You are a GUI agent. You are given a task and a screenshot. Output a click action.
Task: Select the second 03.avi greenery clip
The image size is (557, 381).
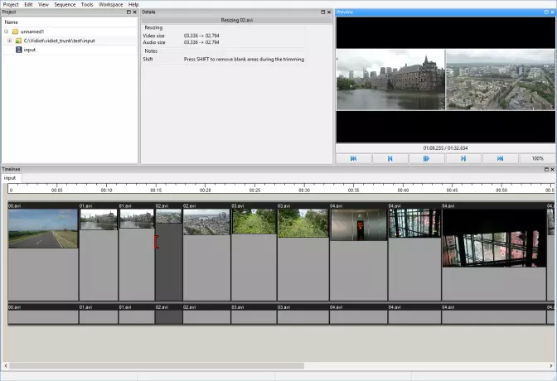click(x=303, y=252)
